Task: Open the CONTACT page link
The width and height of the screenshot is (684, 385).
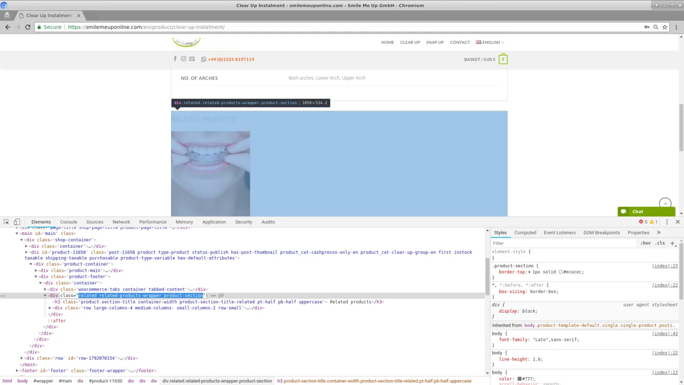Action: pos(460,43)
